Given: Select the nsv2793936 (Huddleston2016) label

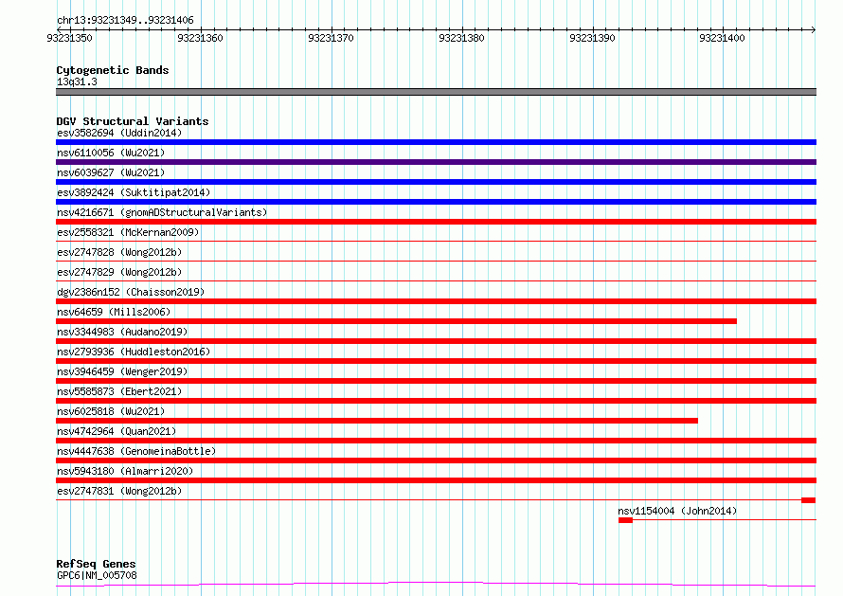Looking at the screenshot, I should tap(133, 352).
